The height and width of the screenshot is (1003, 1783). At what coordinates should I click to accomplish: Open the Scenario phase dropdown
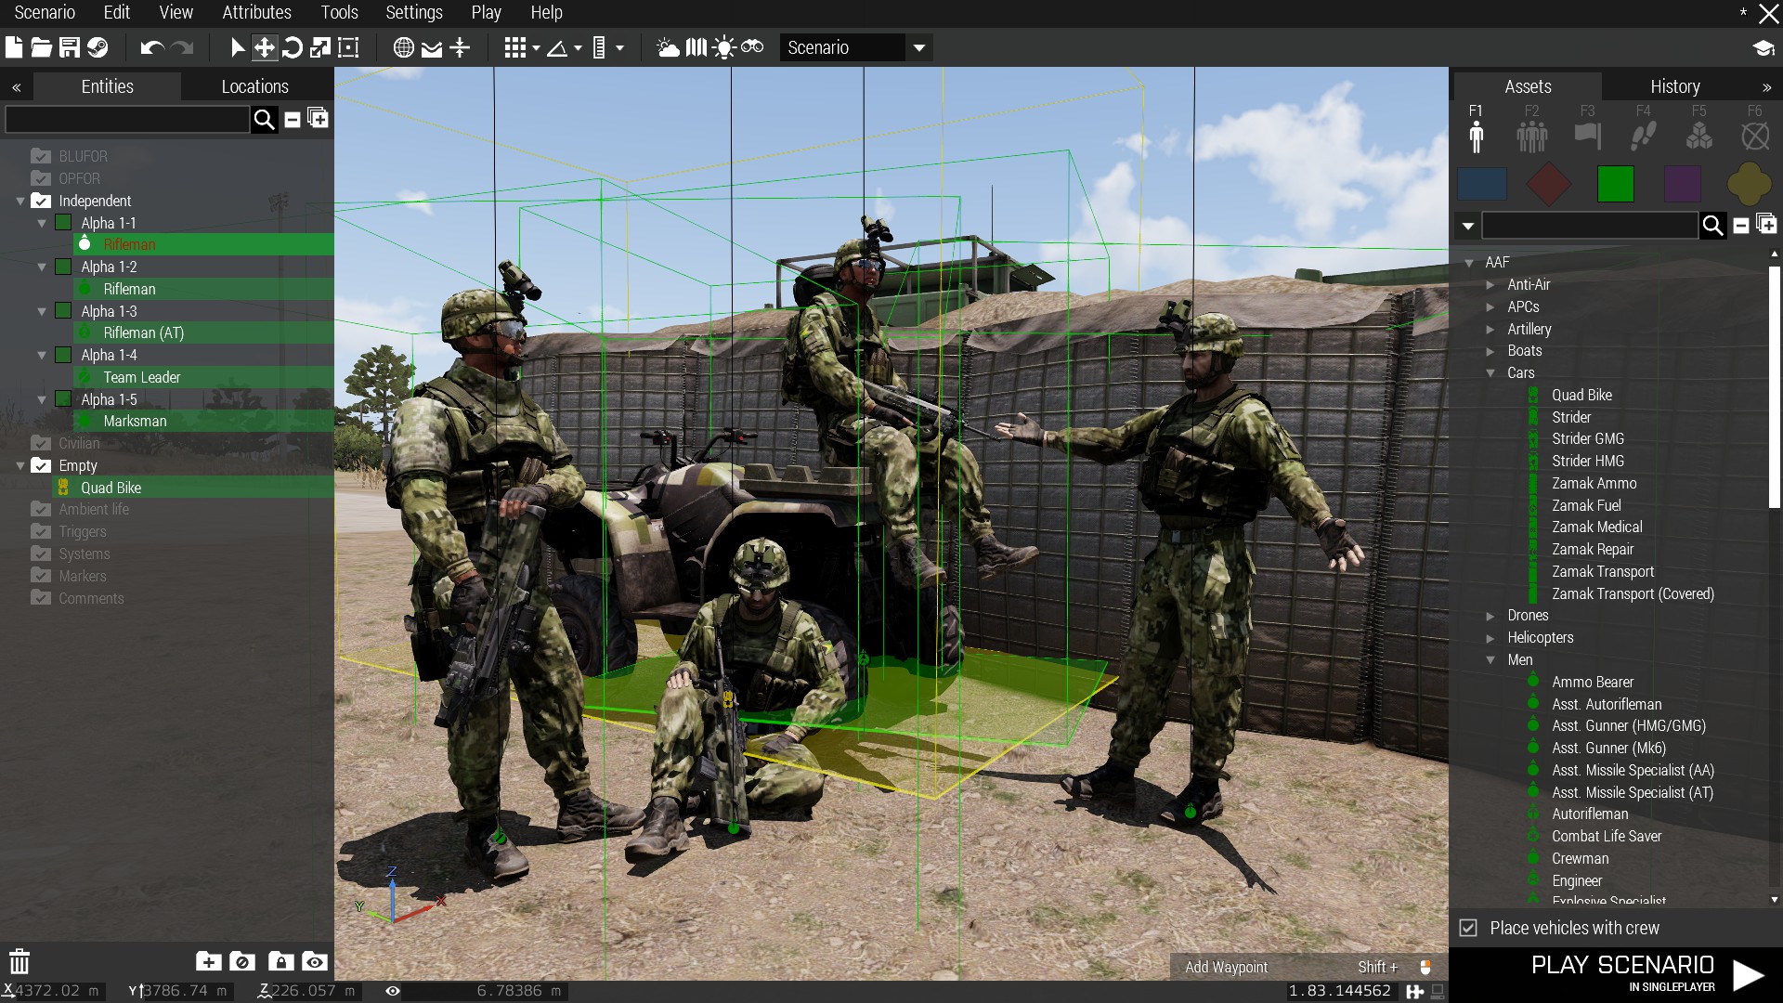[918, 47]
